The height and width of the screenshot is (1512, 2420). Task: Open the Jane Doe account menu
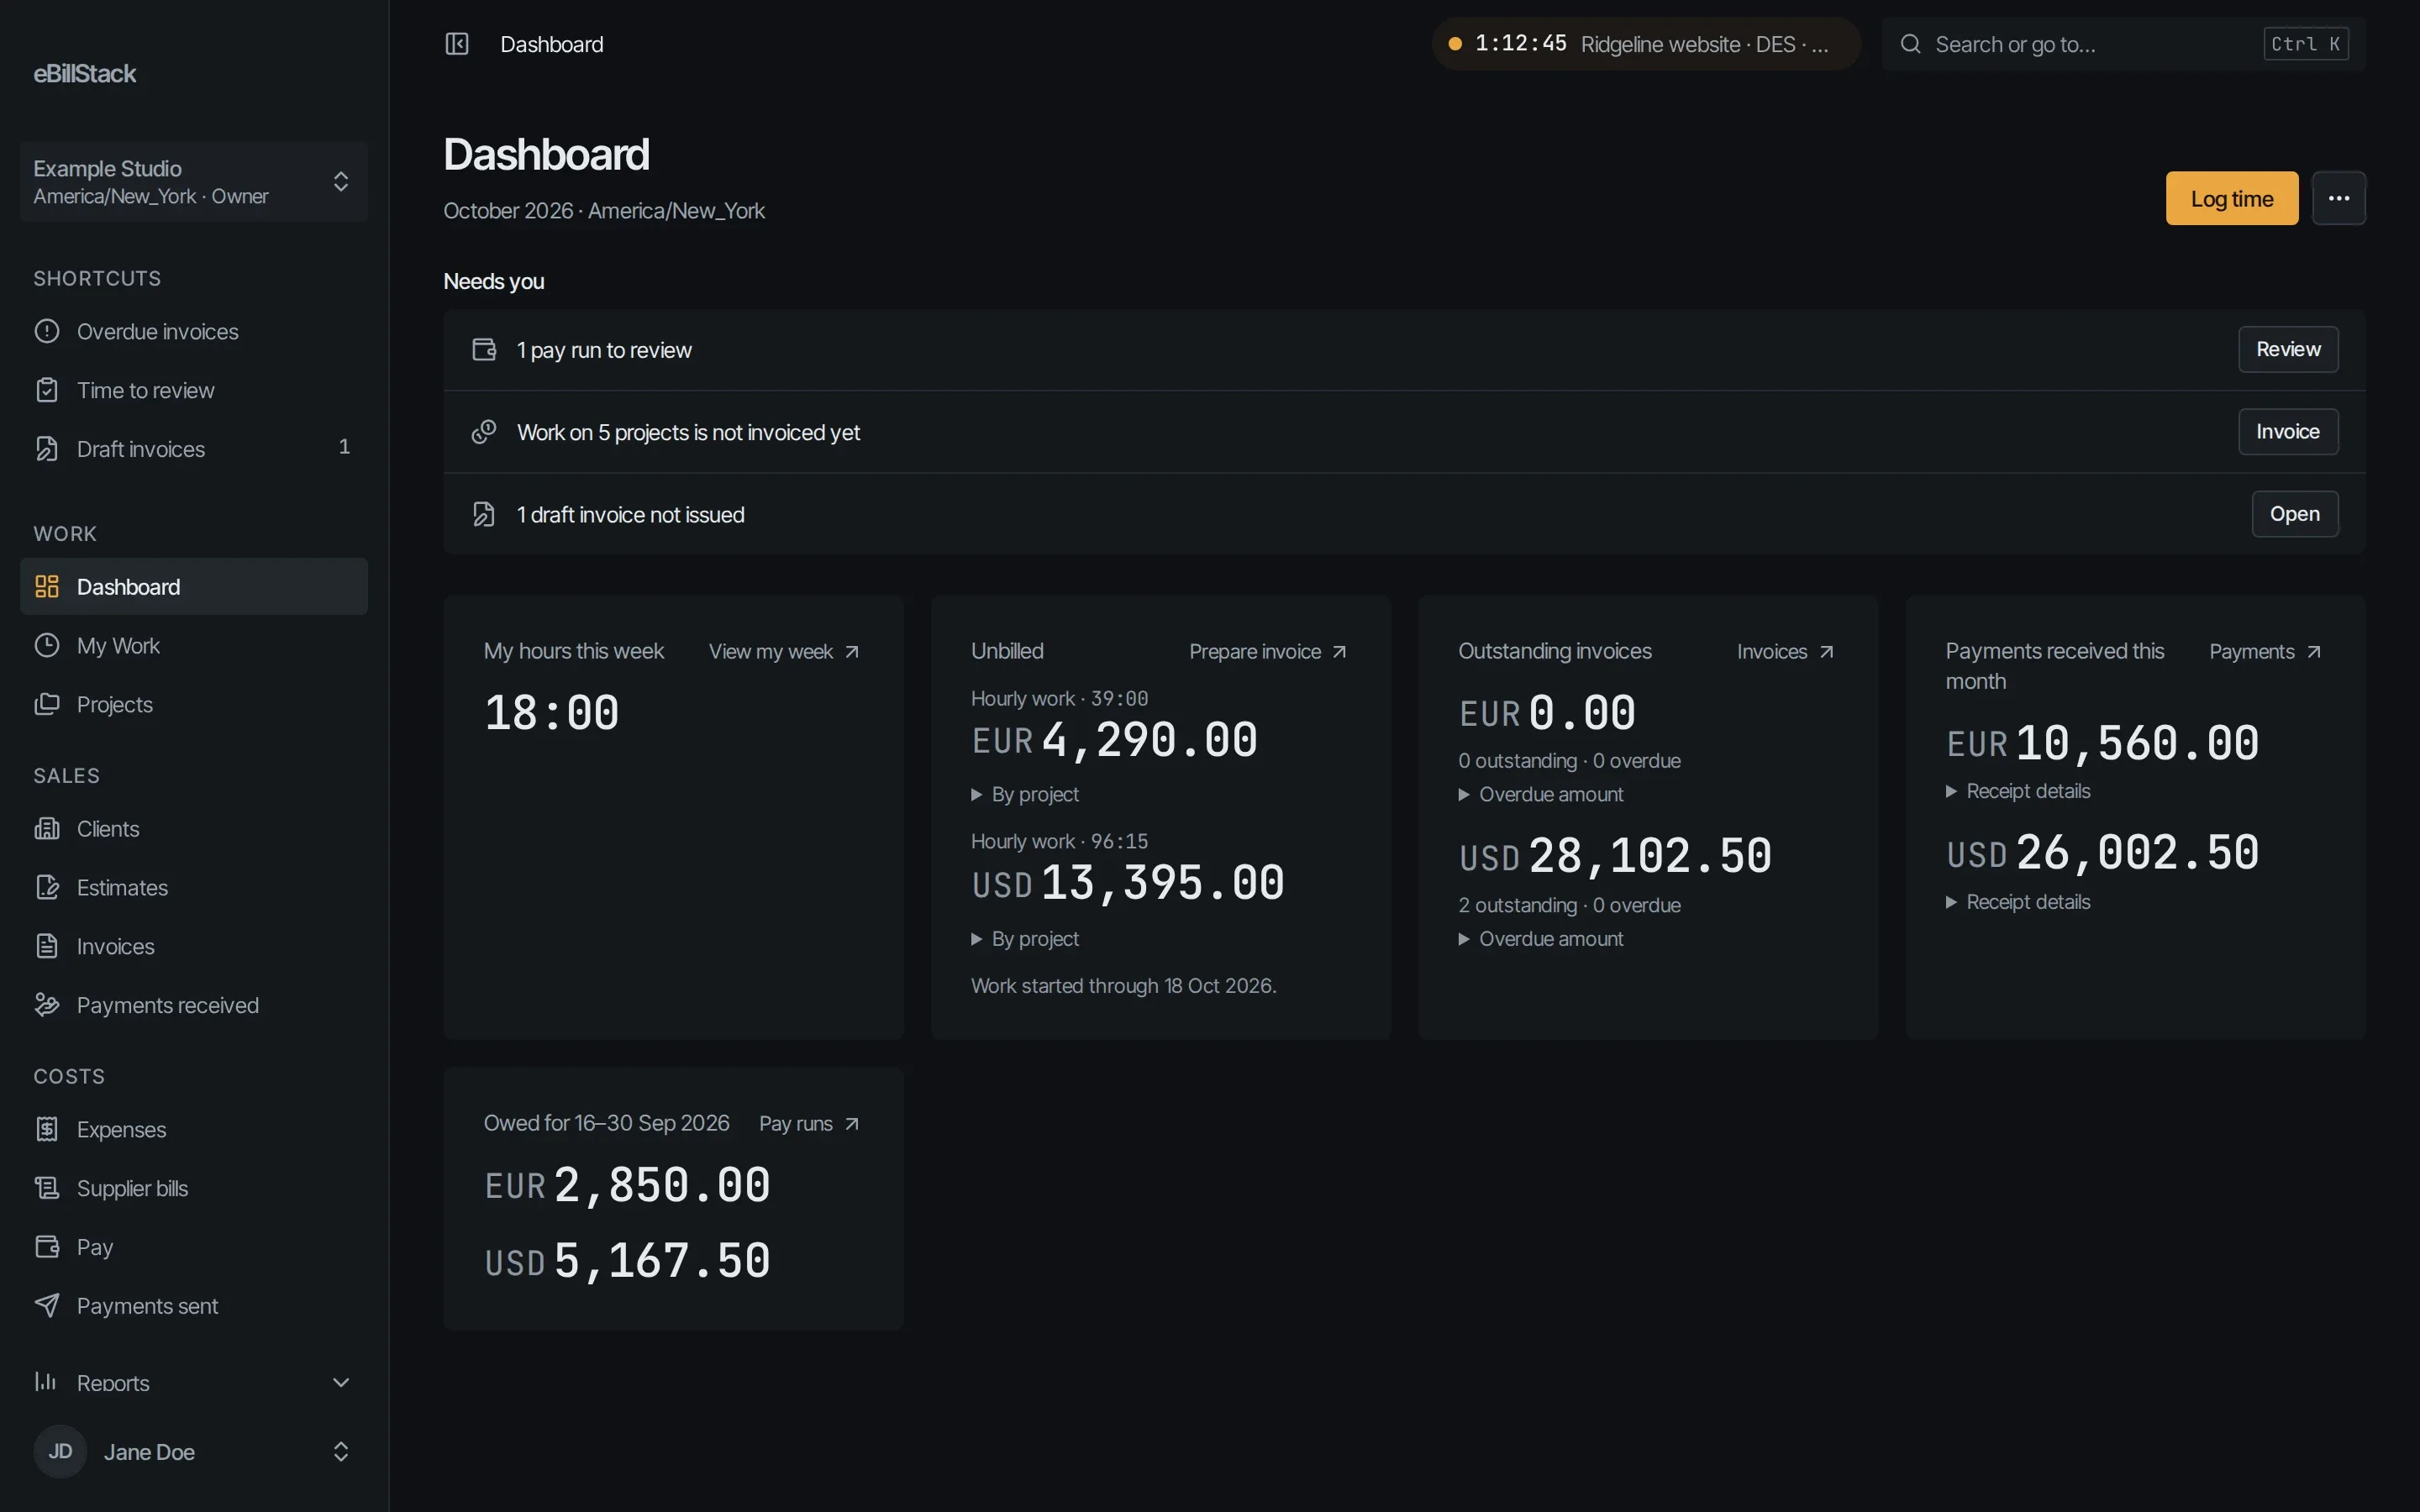(x=194, y=1451)
